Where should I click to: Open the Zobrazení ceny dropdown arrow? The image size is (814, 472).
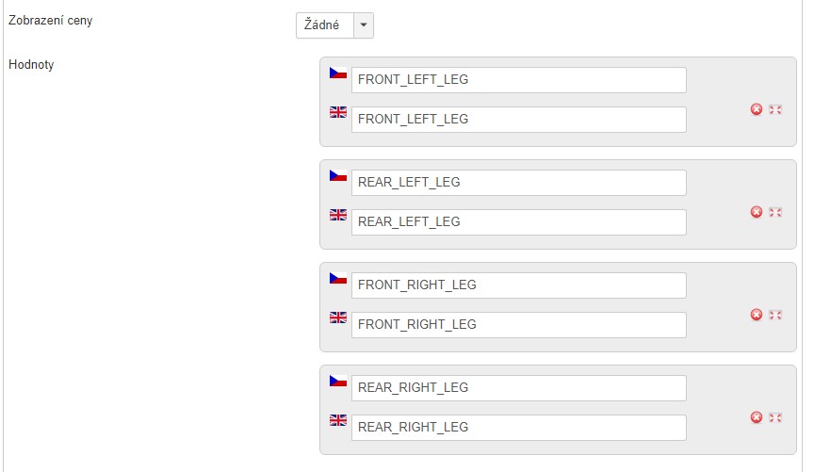coord(363,25)
